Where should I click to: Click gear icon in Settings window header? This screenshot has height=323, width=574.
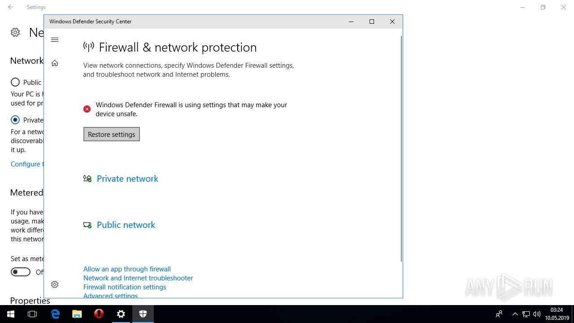(15, 32)
